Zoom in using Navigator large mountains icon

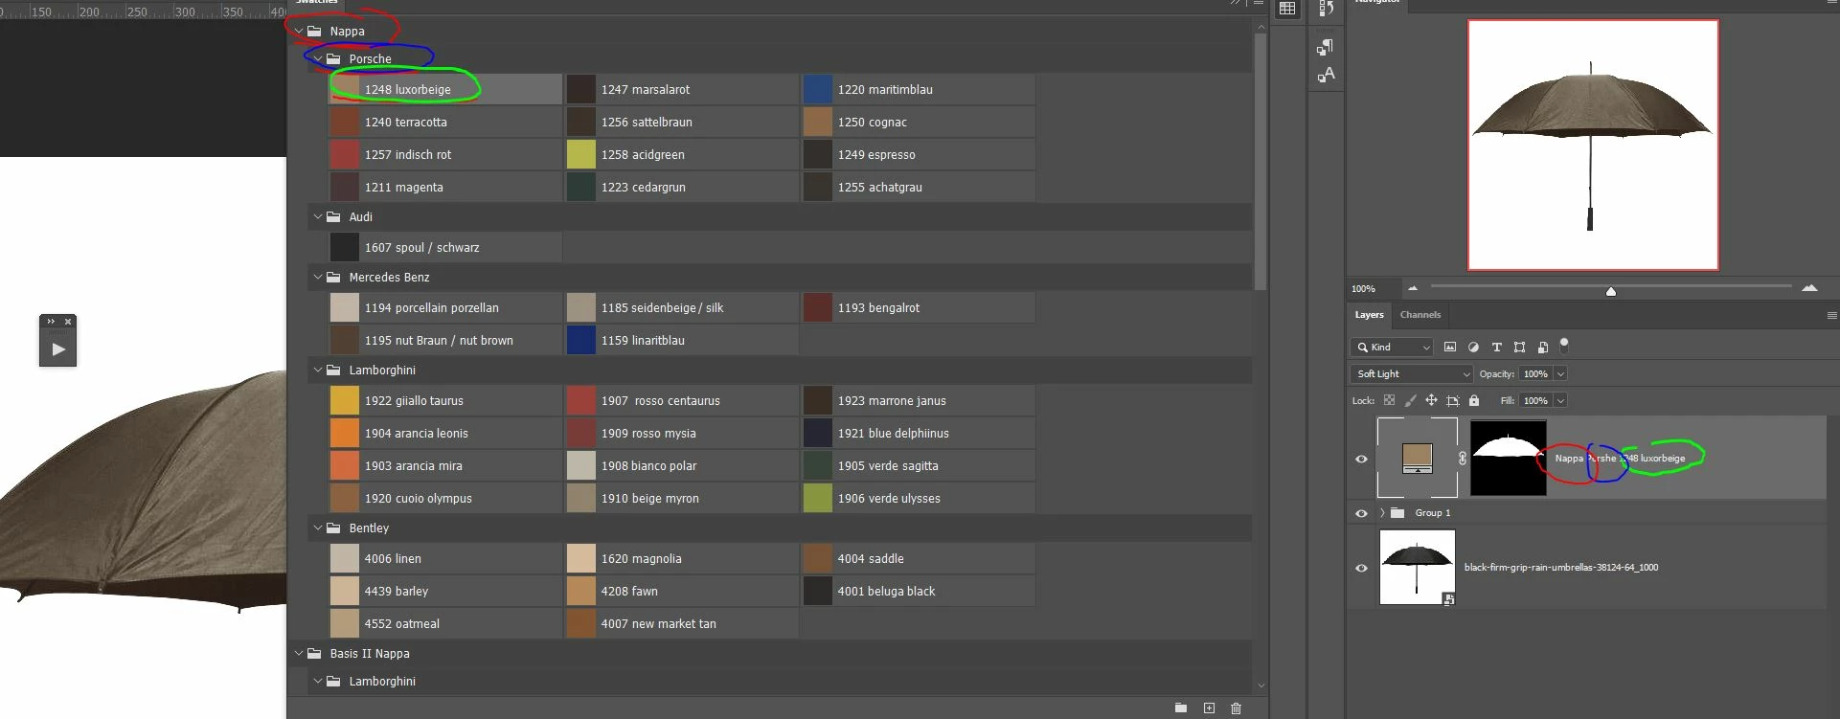pos(1809,287)
